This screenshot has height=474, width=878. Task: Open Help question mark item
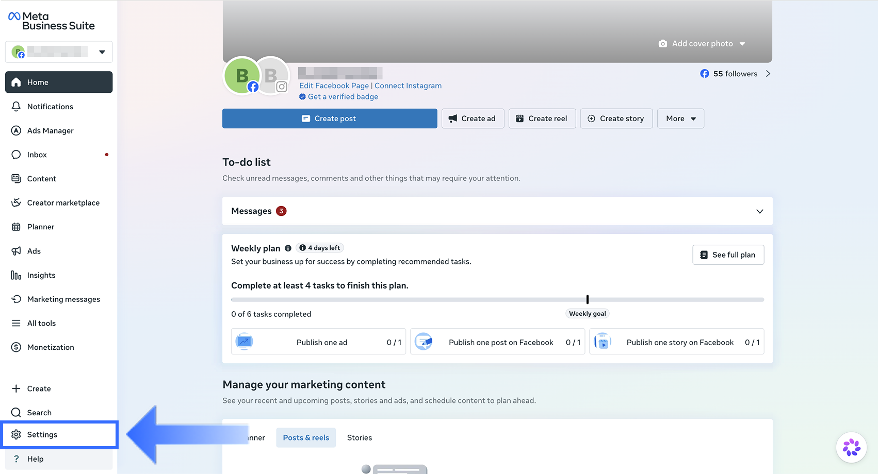coord(59,459)
